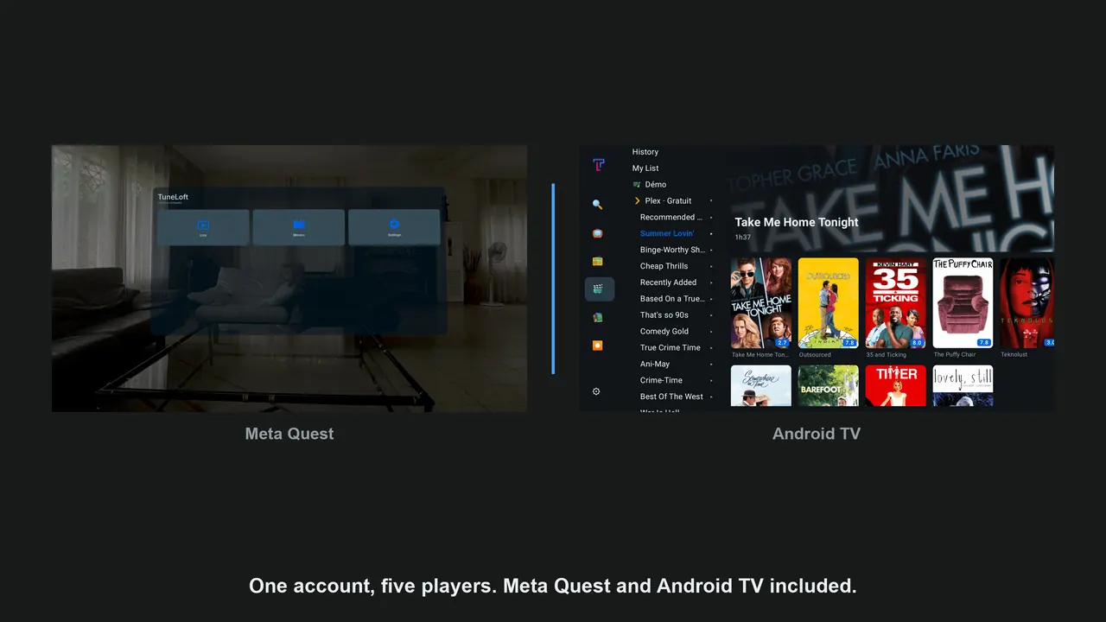Open the Binge-Worthy Sh... category
1106x622 pixels.
click(x=672, y=250)
